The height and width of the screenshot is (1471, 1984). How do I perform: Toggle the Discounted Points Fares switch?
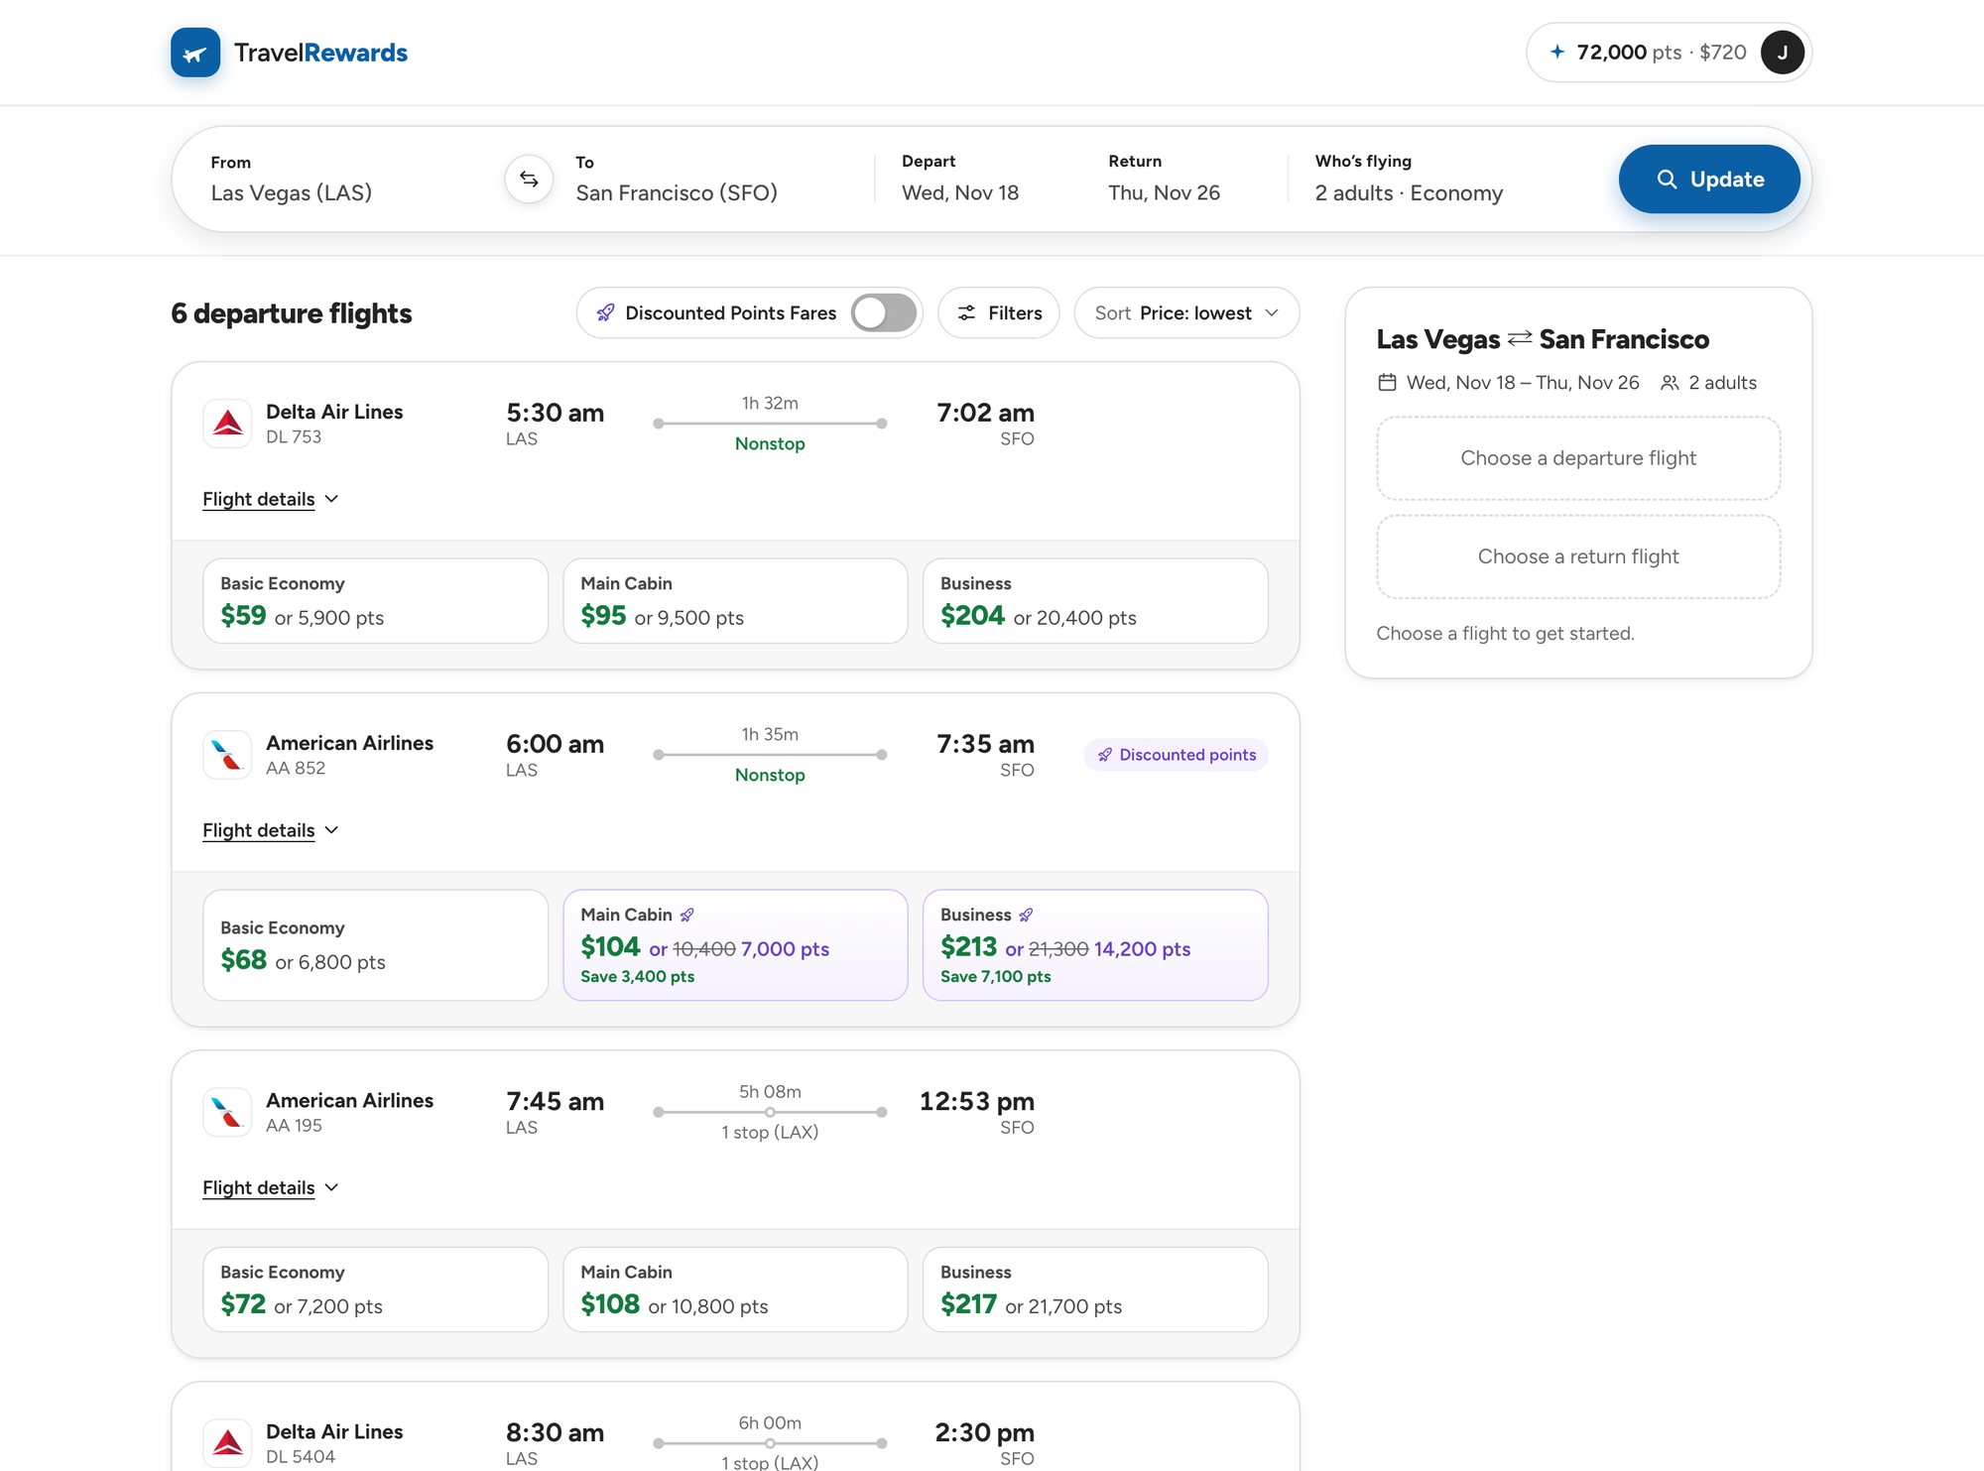coord(884,313)
